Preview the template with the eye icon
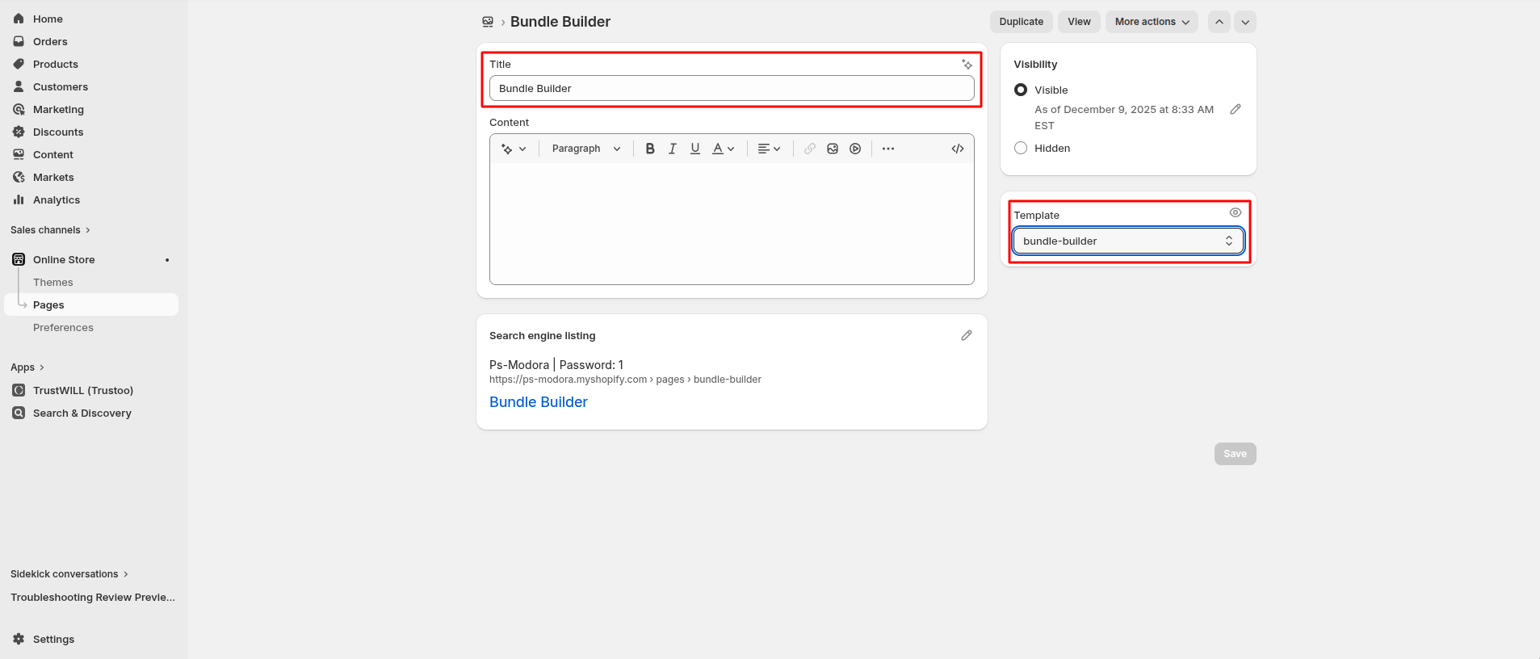This screenshot has width=1540, height=659. [1236, 212]
